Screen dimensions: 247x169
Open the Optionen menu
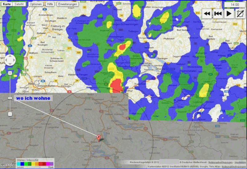point(36,4)
